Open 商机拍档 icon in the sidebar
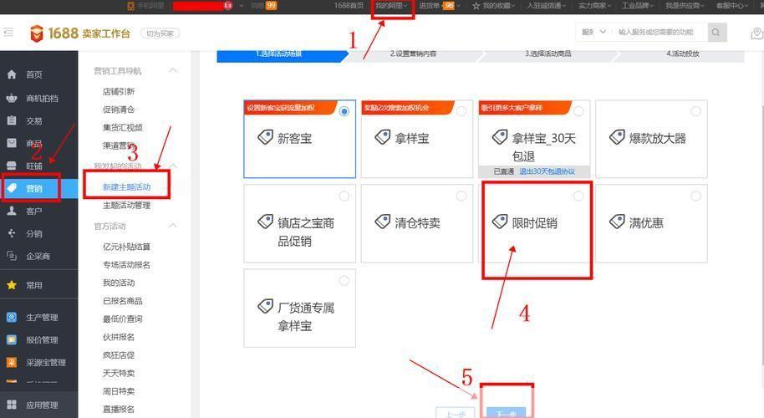Viewport: 764px width, 418px height. point(12,98)
